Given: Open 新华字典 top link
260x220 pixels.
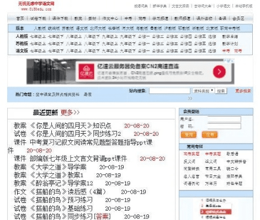Looking at the screenshot, I should 160,6.
